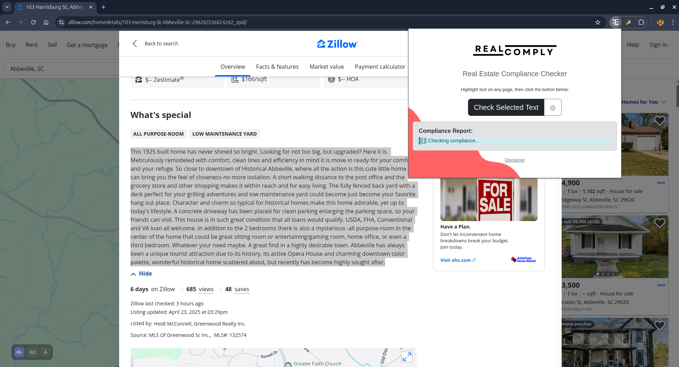Click Compliance Report heading
Screen dimensions: 679x367
[x=445, y=131]
